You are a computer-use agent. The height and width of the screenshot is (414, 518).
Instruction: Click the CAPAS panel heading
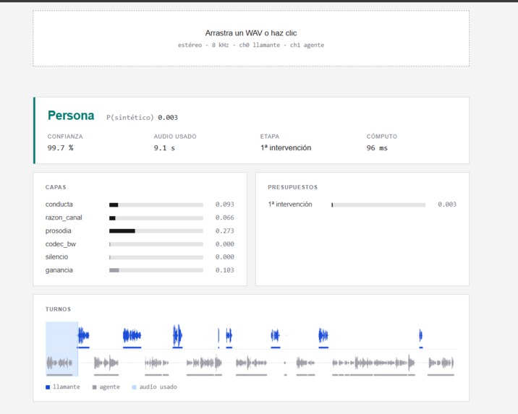click(56, 187)
